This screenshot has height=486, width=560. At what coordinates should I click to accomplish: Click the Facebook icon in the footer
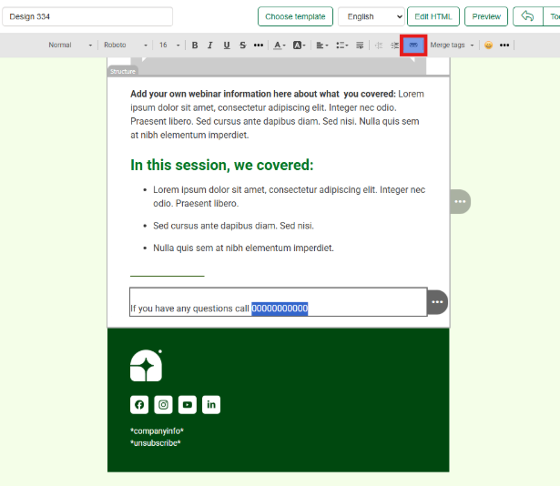point(139,405)
